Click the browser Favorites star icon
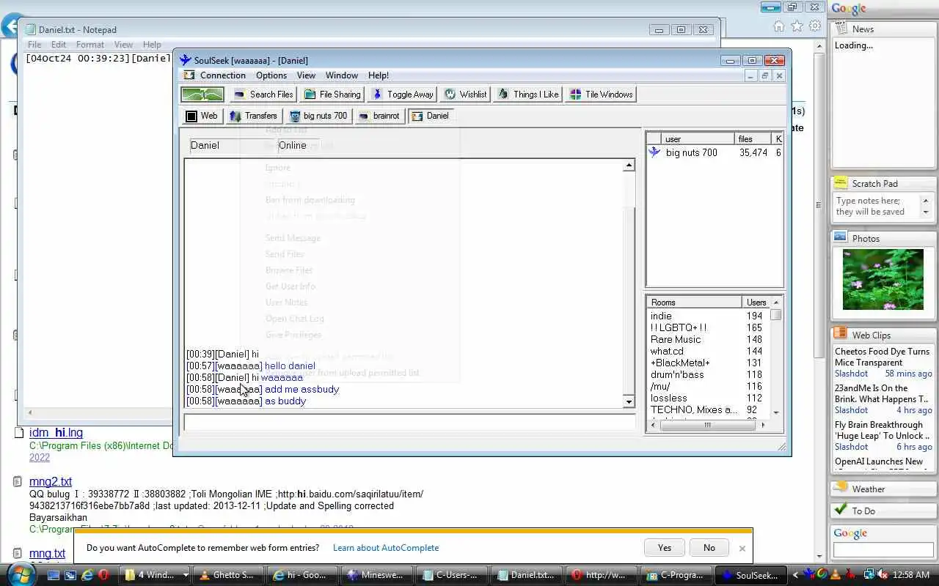939x586 pixels. click(797, 26)
